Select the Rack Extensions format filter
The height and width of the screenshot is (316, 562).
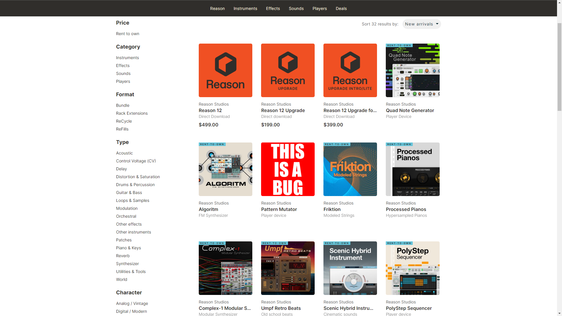132,113
